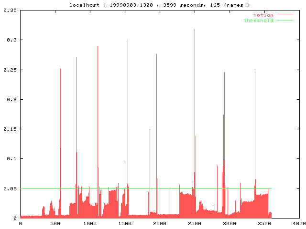Click the x-axis label 2500
The image size is (306, 229).
pyautogui.click(x=194, y=223)
